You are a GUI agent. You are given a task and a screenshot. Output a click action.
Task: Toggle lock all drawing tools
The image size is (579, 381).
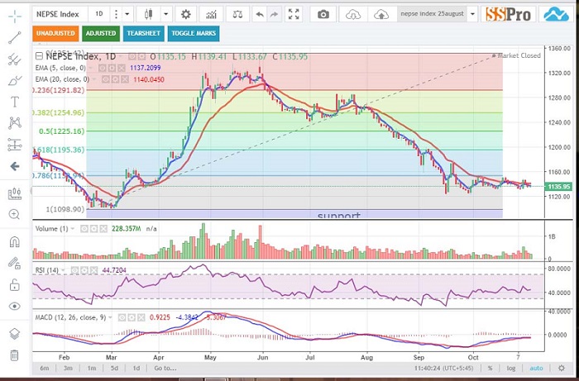(x=14, y=285)
